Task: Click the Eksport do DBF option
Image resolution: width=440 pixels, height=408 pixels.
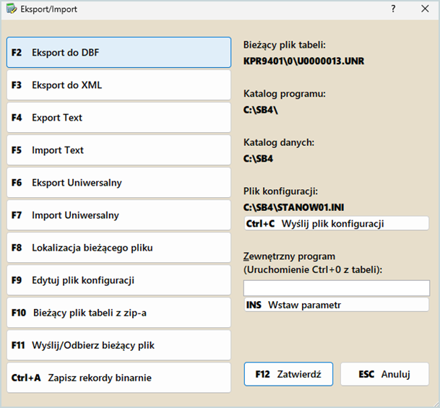Action: (118, 53)
